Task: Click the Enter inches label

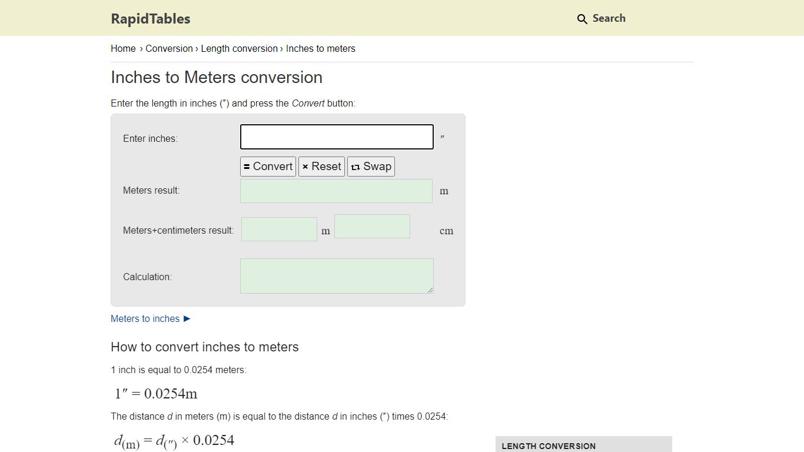Action: (150, 138)
